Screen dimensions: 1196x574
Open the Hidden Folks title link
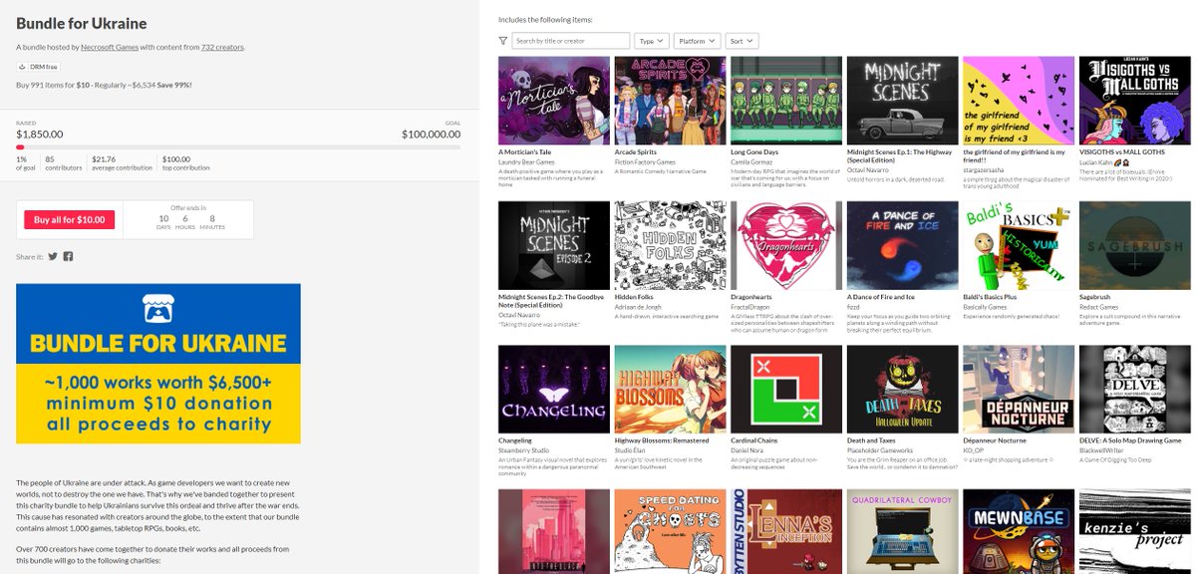coord(635,297)
